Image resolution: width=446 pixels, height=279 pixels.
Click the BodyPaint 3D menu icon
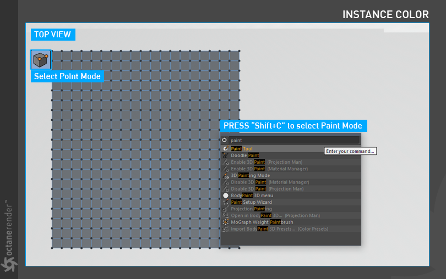pyautogui.click(x=226, y=196)
